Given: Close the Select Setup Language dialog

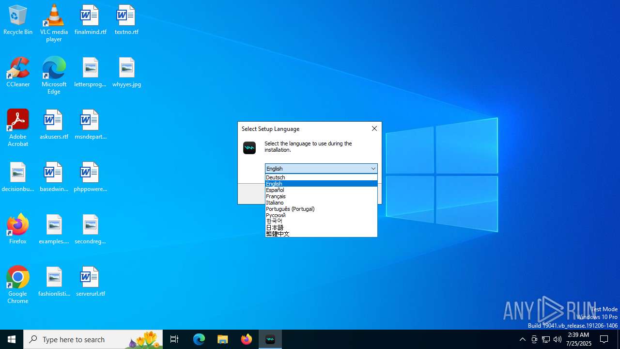Looking at the screenshot, I should pyautogui.click(x=374, y=128).
